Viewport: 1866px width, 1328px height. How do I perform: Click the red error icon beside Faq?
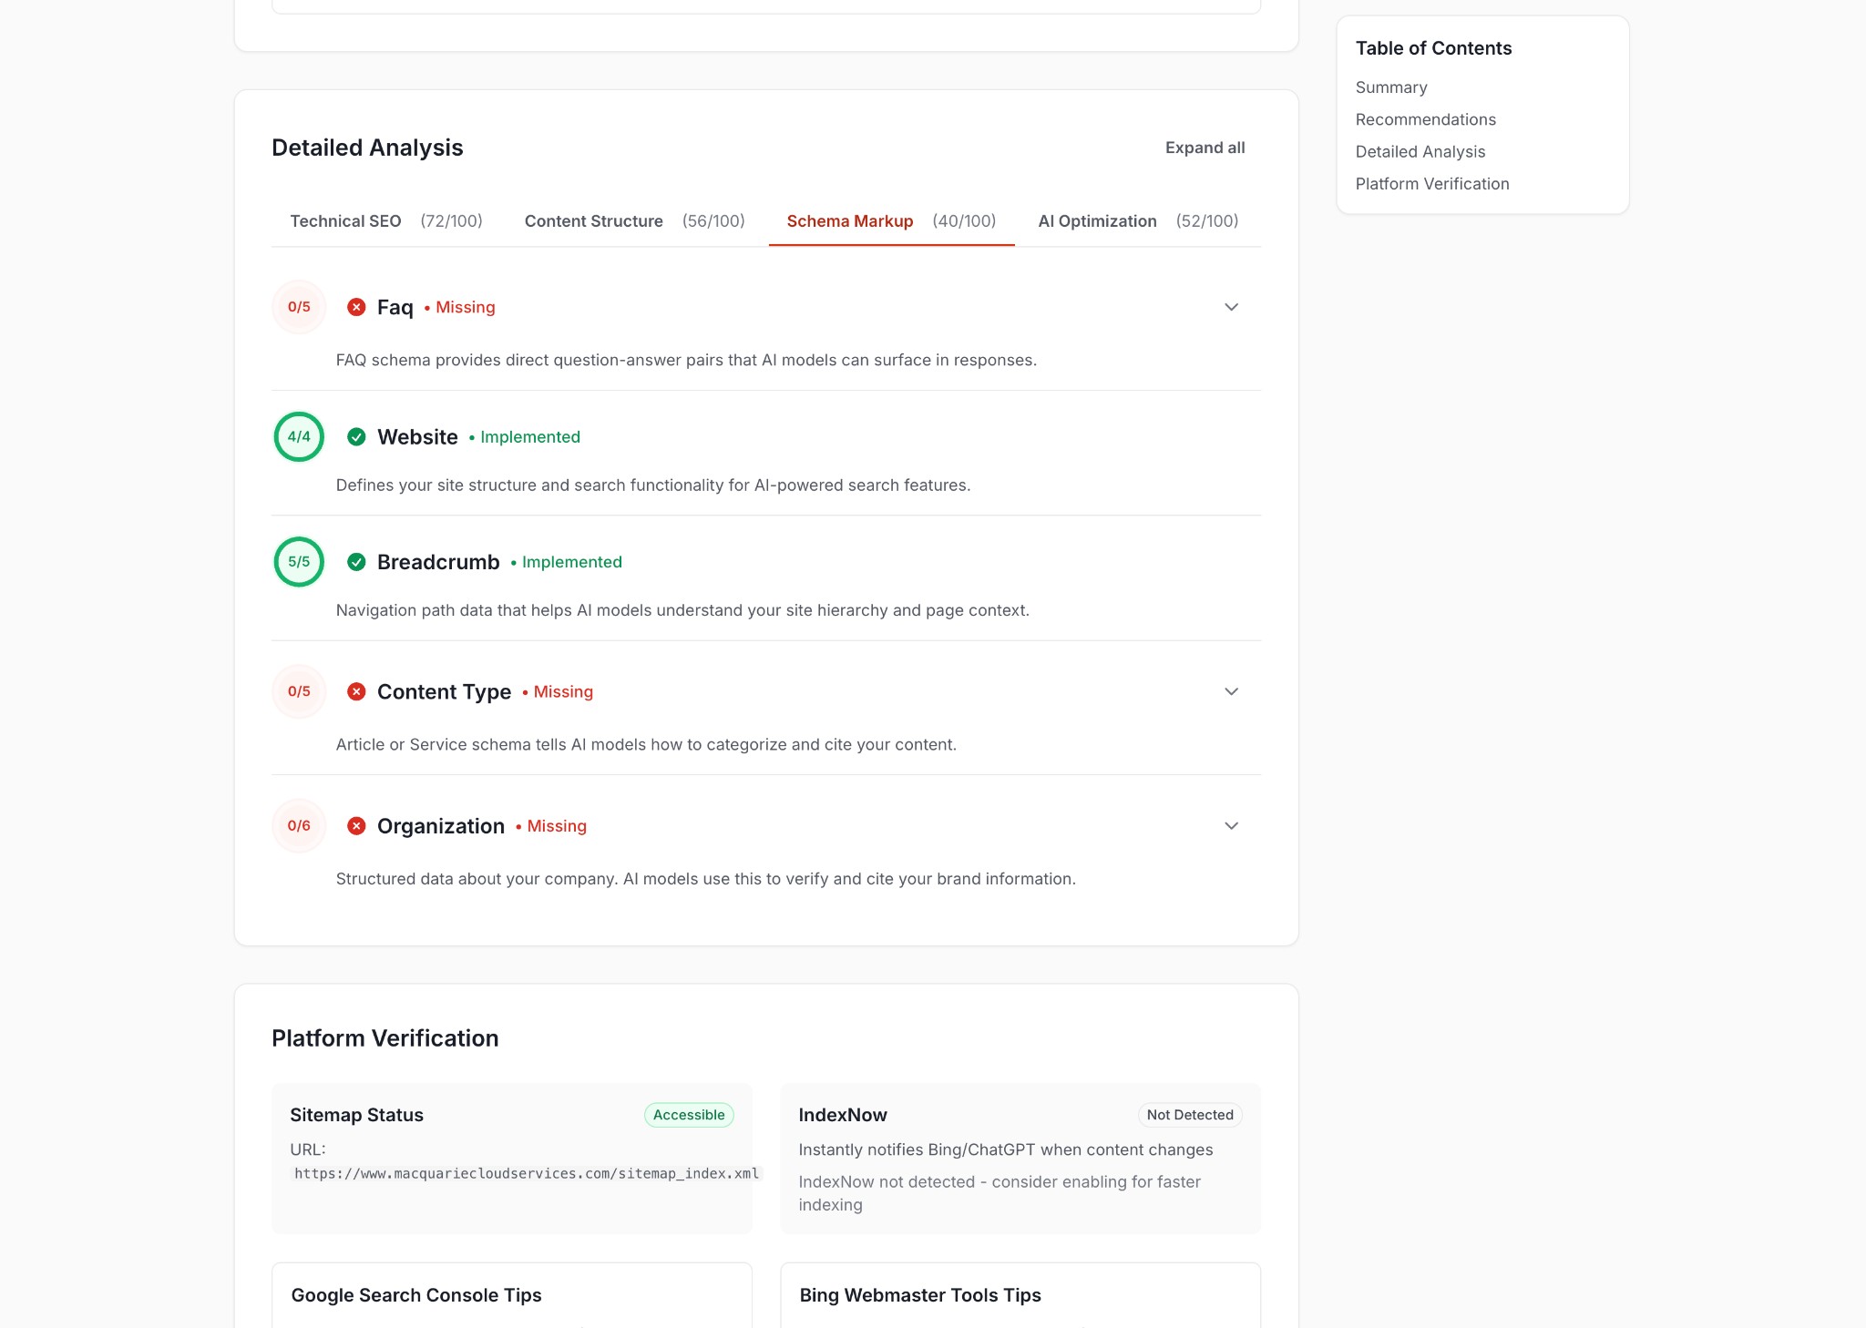click(x=356, y=307)
